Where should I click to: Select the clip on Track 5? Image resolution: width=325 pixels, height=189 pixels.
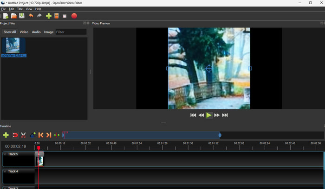point(39,159)
